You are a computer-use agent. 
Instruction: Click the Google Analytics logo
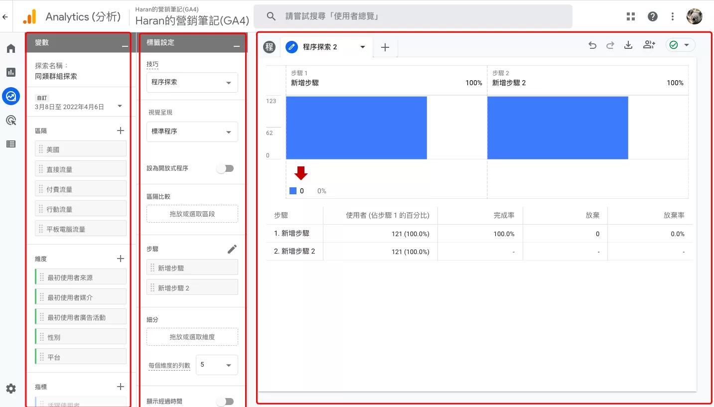pyautogui.click(x=29, y=16)
